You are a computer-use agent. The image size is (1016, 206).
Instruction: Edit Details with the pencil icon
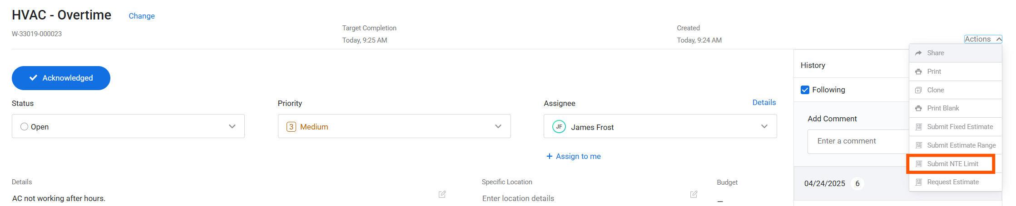point(442,194)
